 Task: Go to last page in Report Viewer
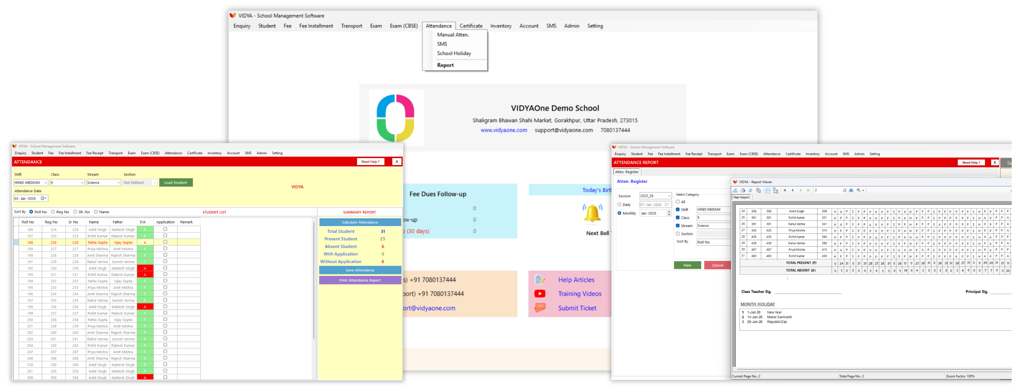[x=808, y=191]
